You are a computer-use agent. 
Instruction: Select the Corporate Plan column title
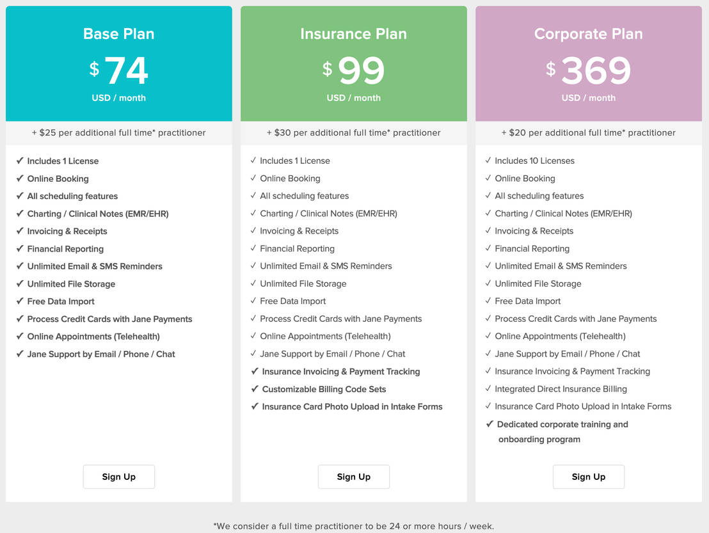tap(588, 34)
